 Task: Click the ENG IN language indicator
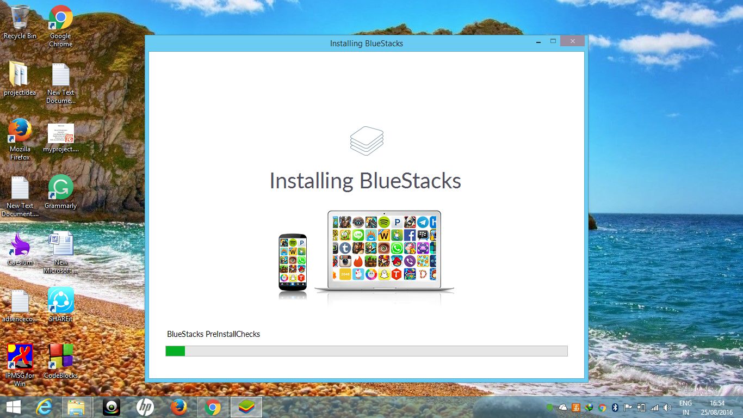685,408
